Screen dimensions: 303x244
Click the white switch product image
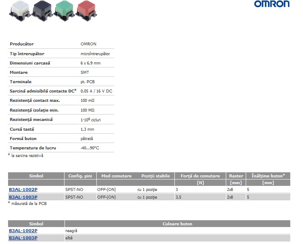click(20, 11)
